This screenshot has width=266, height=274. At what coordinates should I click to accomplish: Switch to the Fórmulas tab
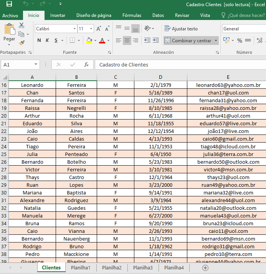click(132, 15)
